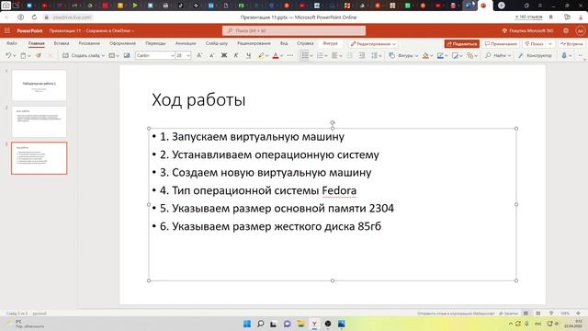Viewport: 588px width, 331px height.
Task: Select slide 2 thumbnail
Action: (x=39, y=121)
